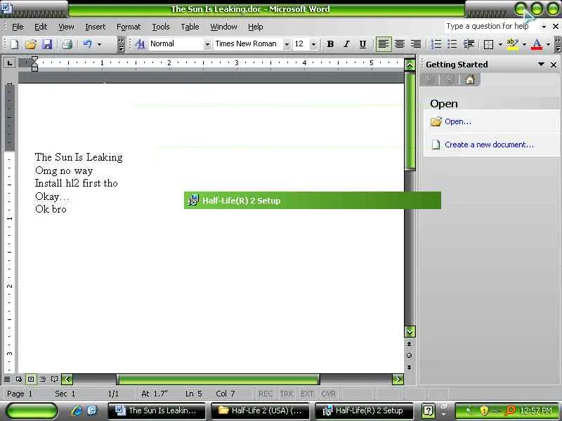Switch to Web Layout view icon
This screenshot has height=421, width=562.
pyautogui.click(x=19, y=379)
